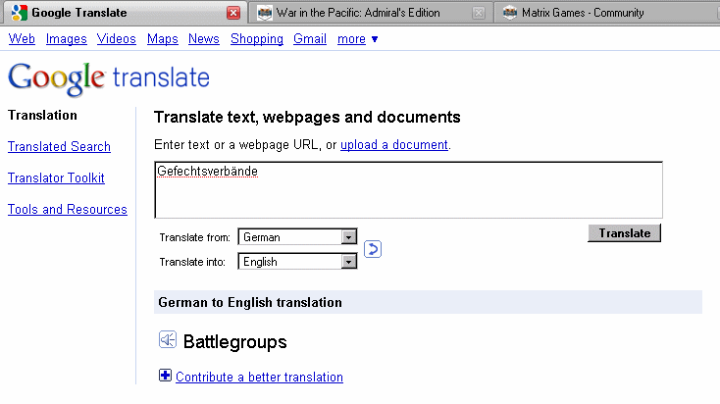
Task: Click the War in the Pacific tab favicon
Action: (265, 13)
